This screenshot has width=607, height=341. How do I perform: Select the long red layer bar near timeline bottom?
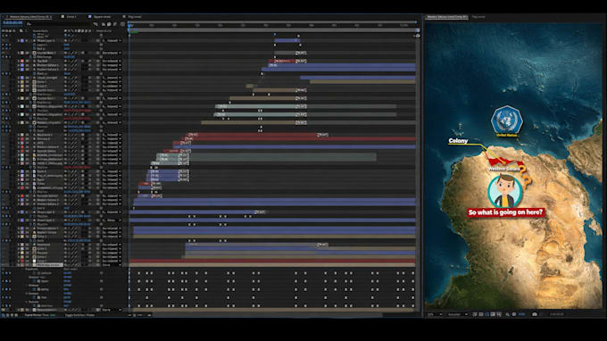click(272, 261)
